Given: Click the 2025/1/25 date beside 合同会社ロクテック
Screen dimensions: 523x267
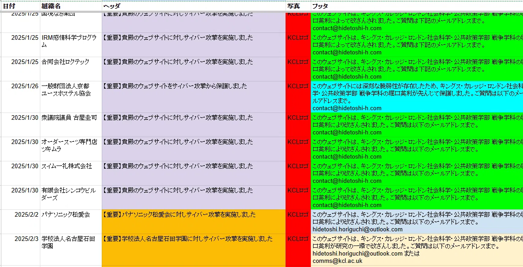Looking at the screenshot, I should tap(20, 69).
